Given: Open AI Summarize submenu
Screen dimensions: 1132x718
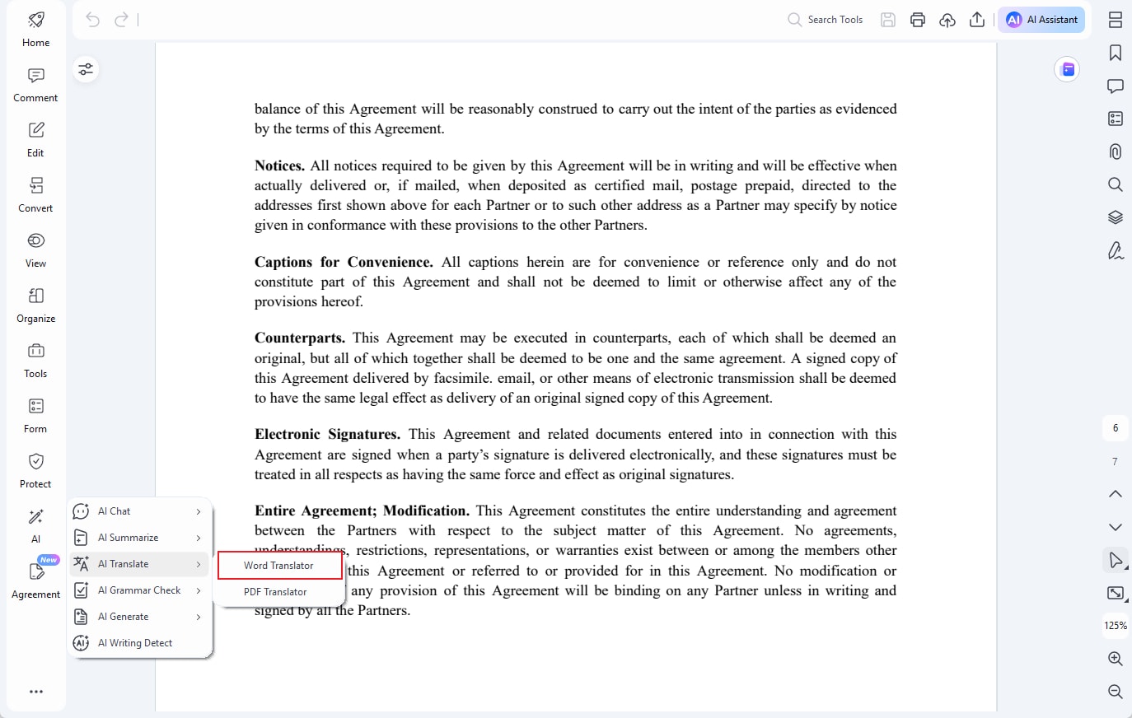Looking at the screenshot, I should coord(138,538).
